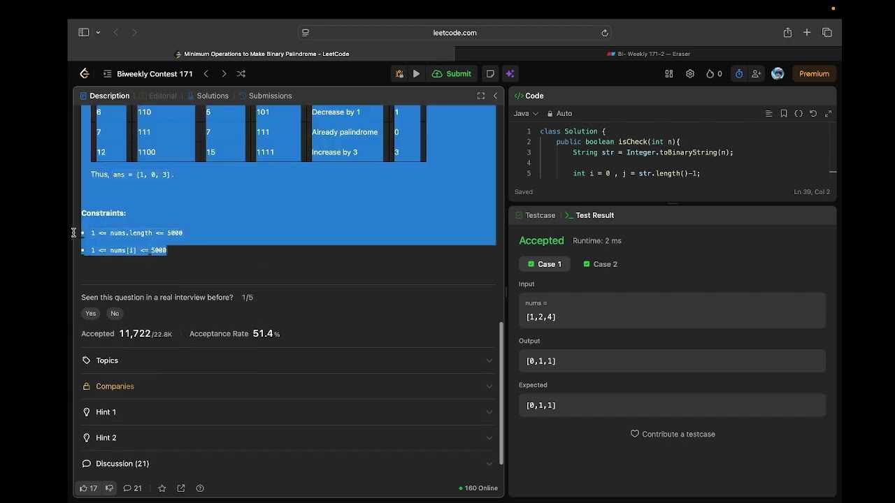Open a new Safari tab with plus
This screenshot has height=503, width=895.
(x=807, y=32)
